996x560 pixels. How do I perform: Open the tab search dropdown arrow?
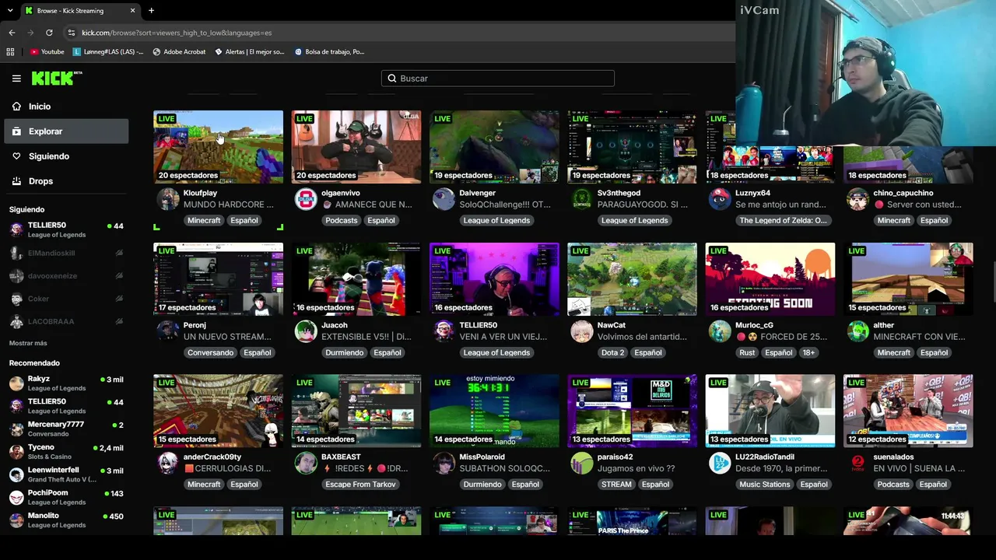click(x=10, y=11)
